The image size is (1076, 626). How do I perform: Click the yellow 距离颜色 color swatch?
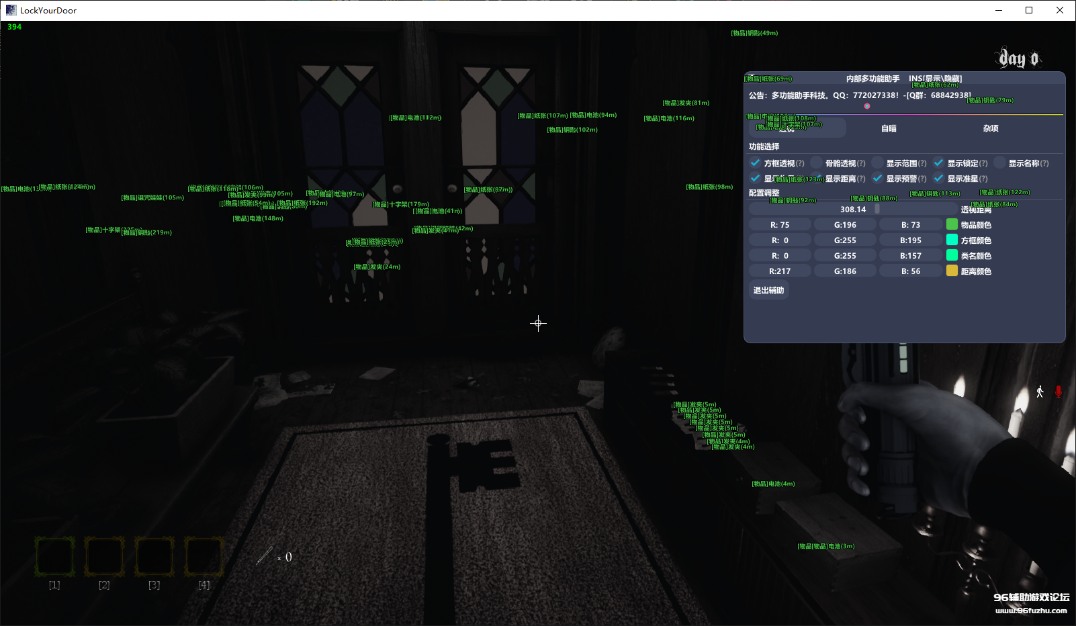click(952, 271)
